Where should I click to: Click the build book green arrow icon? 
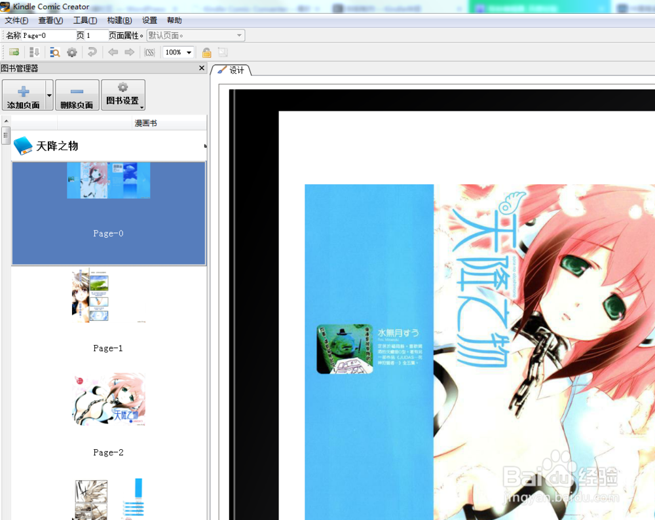pos(14,52)
